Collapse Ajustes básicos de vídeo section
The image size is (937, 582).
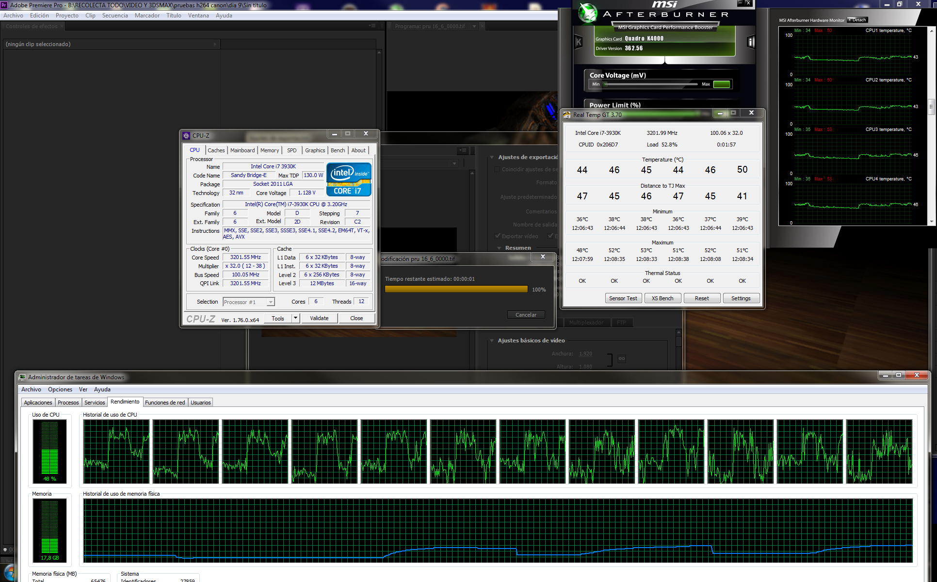[492, 340]
